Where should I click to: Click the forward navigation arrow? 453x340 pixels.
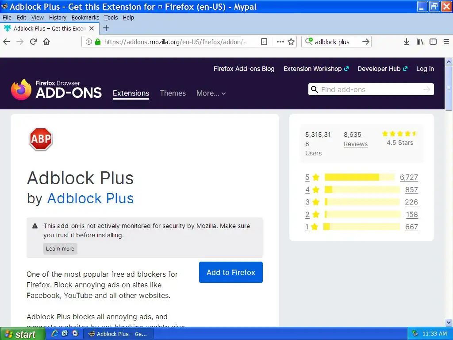(20, 42)
